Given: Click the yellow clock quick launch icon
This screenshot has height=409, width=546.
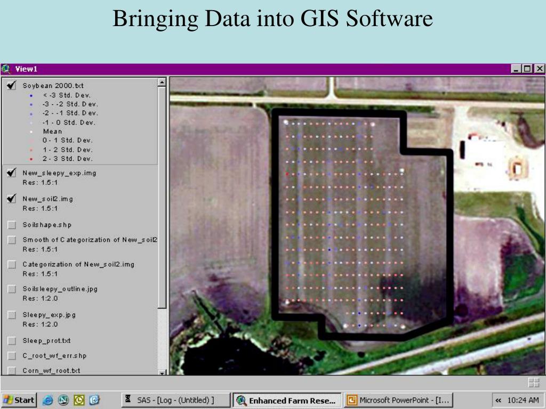Looking at the screenshot, I should click(79, 400).
